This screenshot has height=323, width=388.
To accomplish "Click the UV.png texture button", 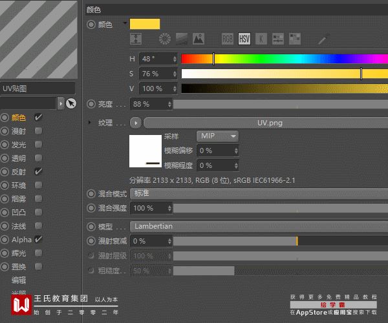I will (x=266, y=123).
